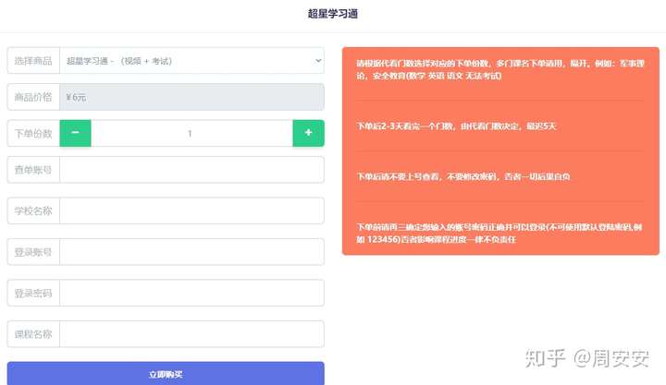This screenshot has width=666, height=385.
Task: Click the 超星学习通 page title
Action: tap(333, 14)
